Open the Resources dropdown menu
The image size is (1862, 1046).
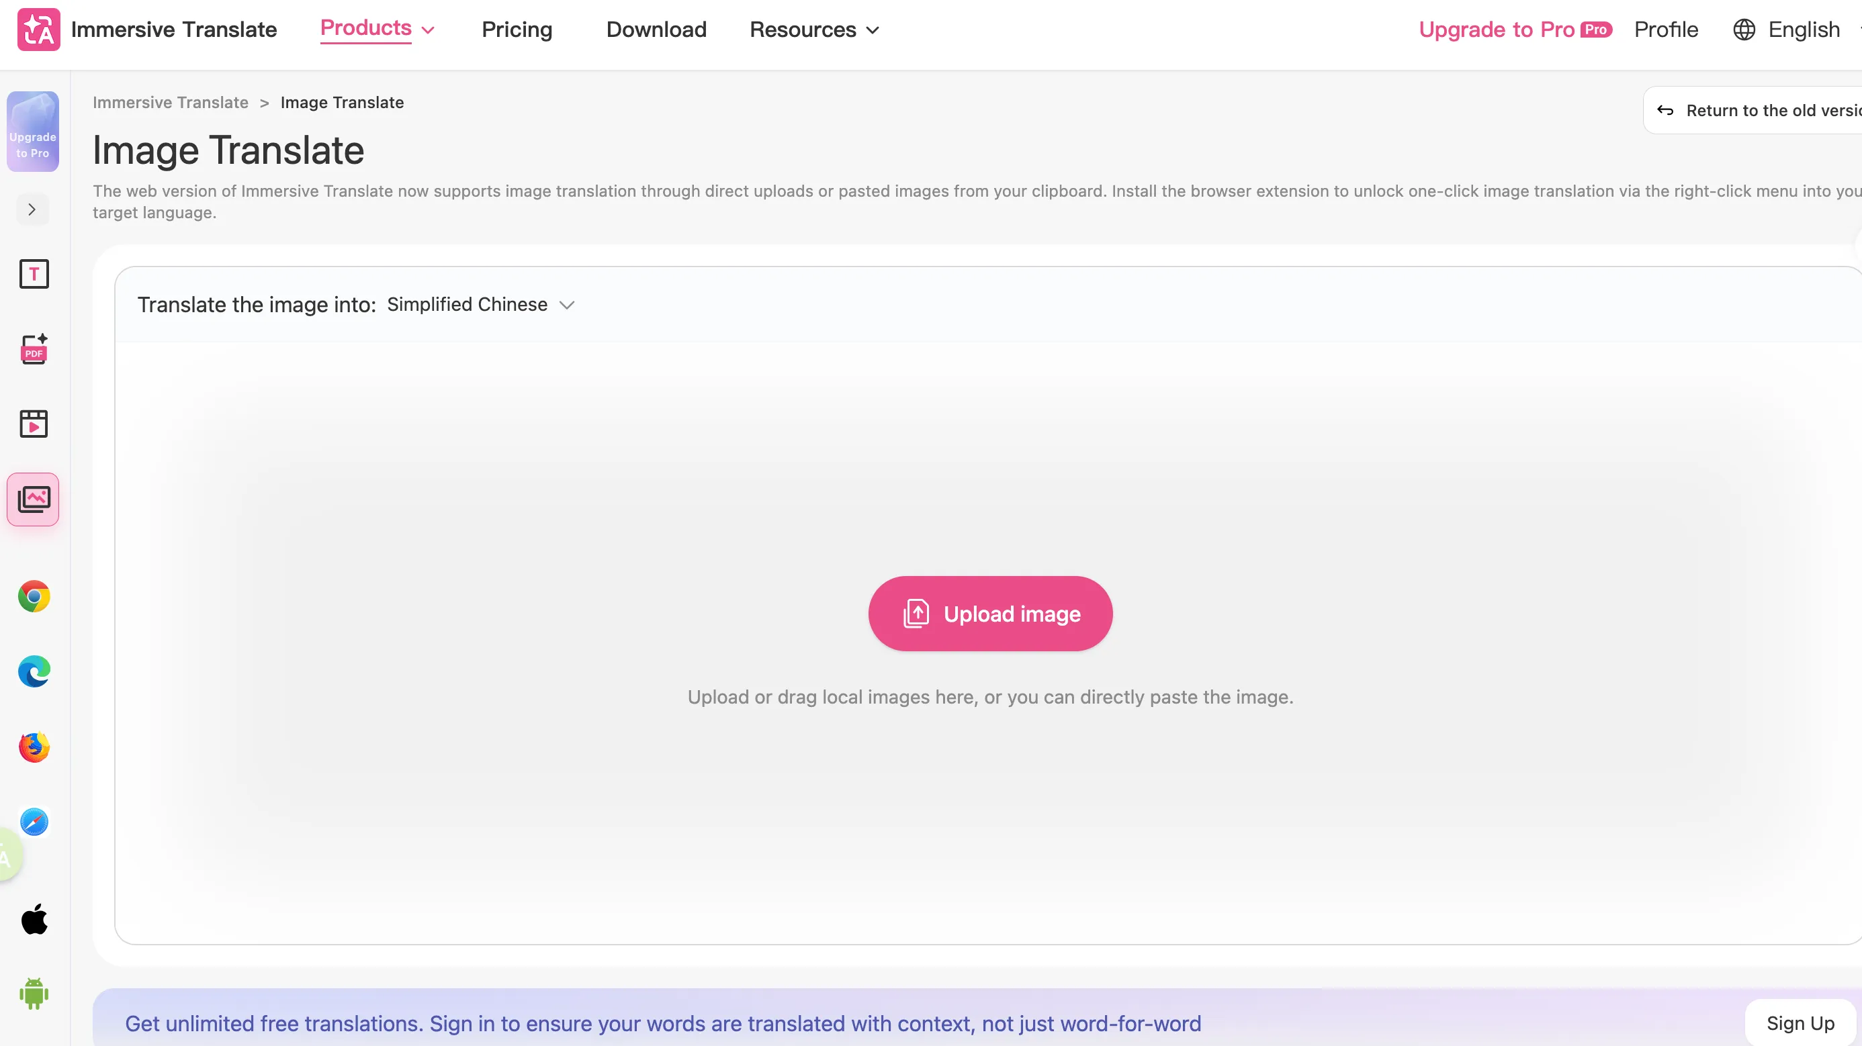[815, 30]
